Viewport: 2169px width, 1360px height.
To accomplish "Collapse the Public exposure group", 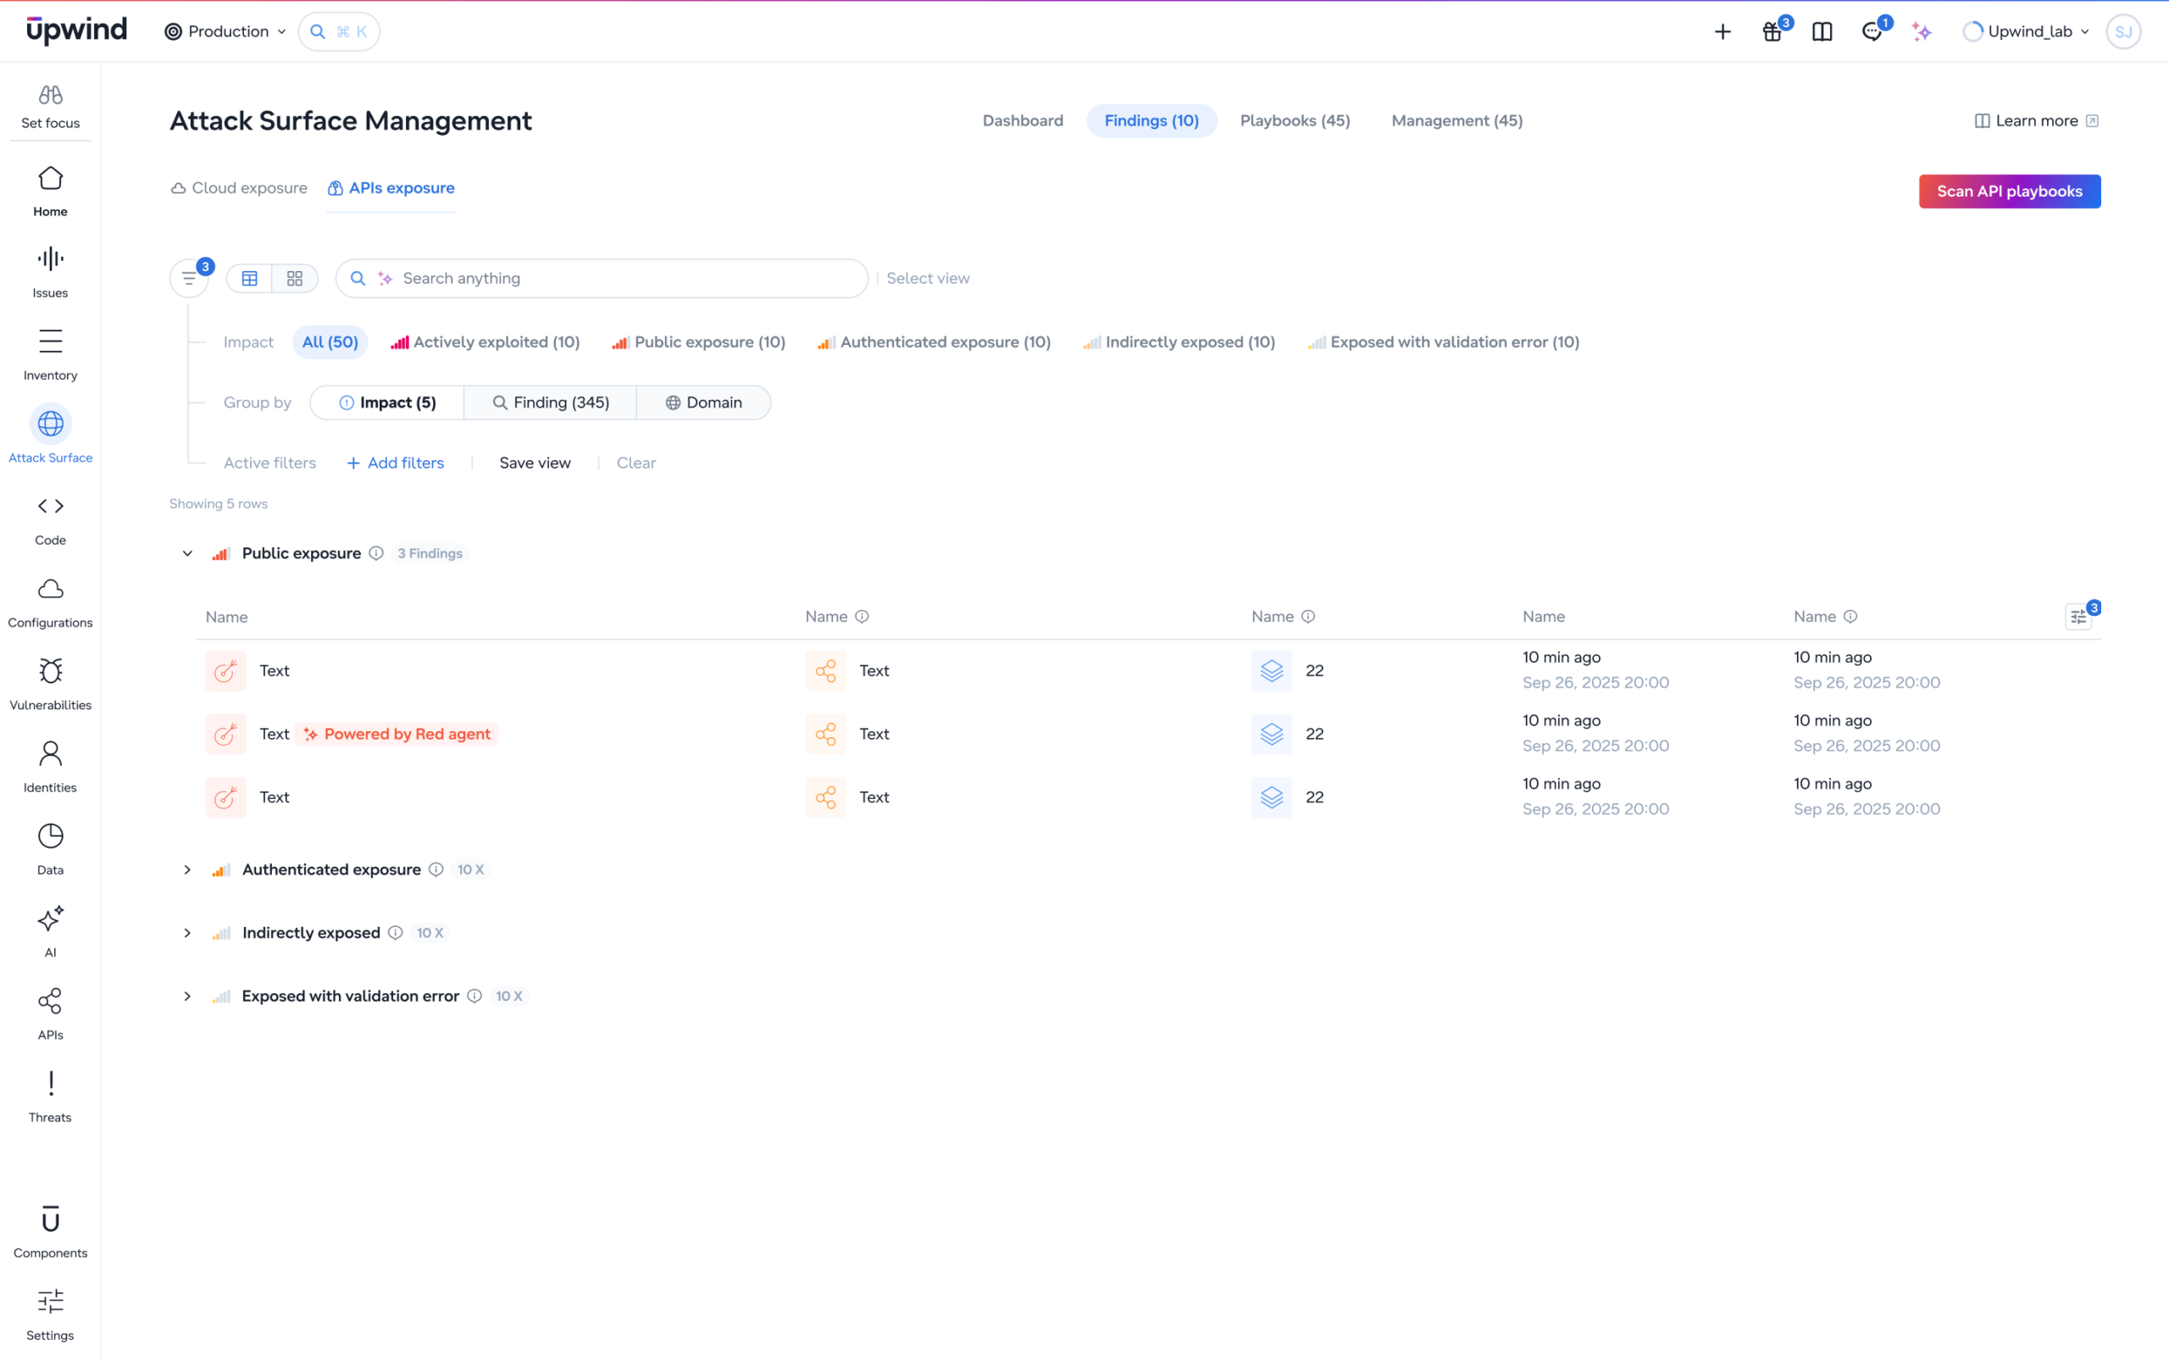I will point(187,553).
